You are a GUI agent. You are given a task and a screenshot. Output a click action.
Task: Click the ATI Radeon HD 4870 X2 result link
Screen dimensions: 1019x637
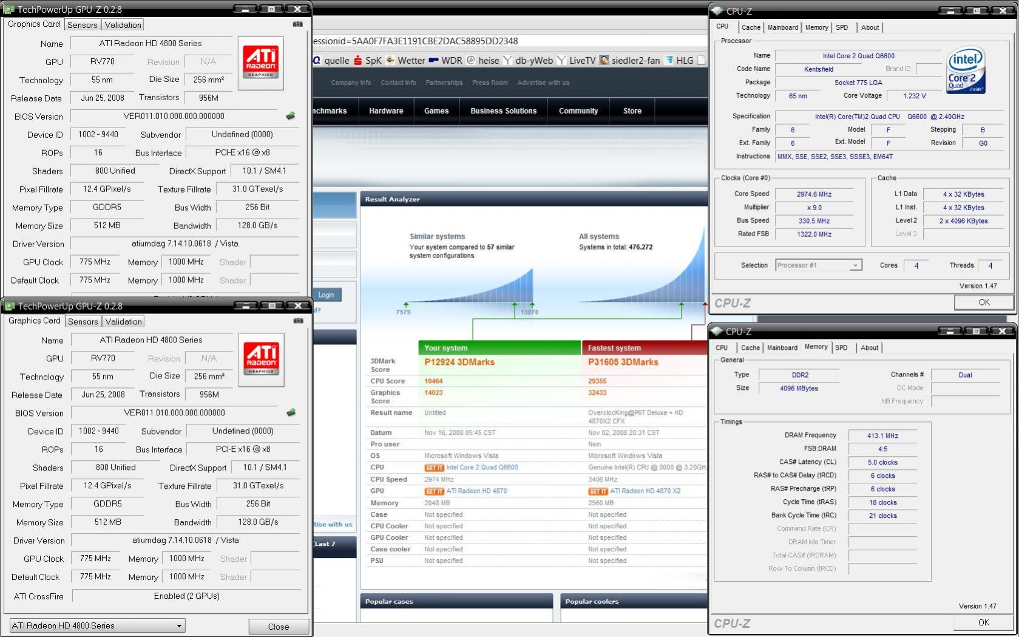click(x=645, y=491)
